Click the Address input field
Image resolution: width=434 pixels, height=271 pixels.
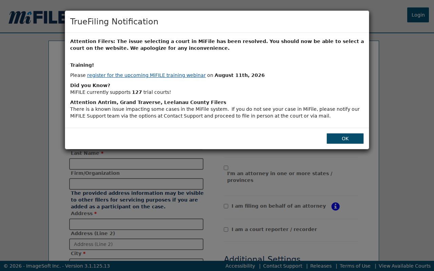[136, 224]
